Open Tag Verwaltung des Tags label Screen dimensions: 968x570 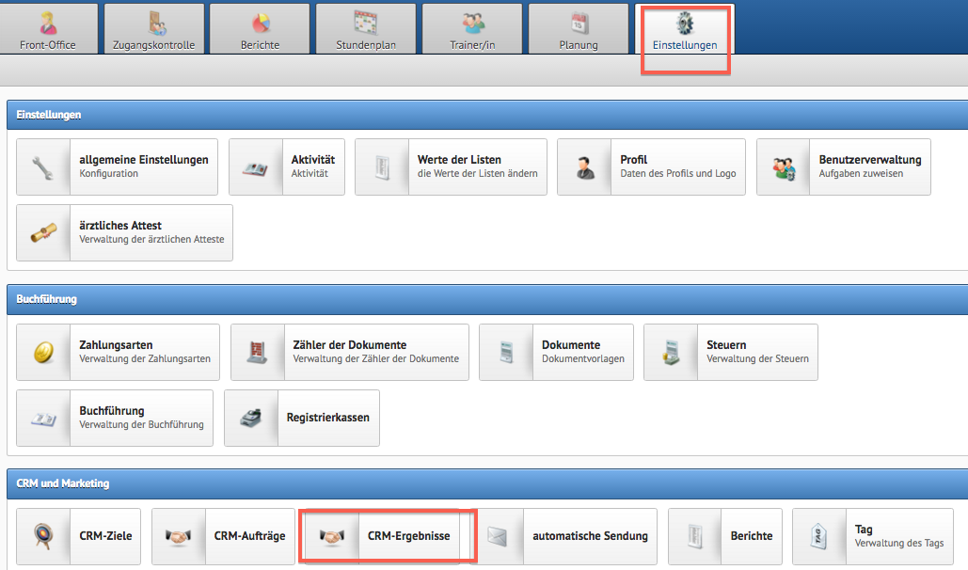899,536
